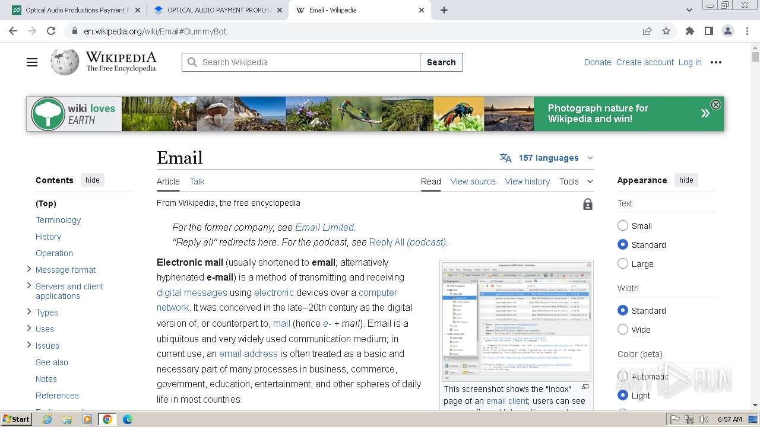
Task: Open the Chrome profile avatar icon
Action: pos(728,31)
